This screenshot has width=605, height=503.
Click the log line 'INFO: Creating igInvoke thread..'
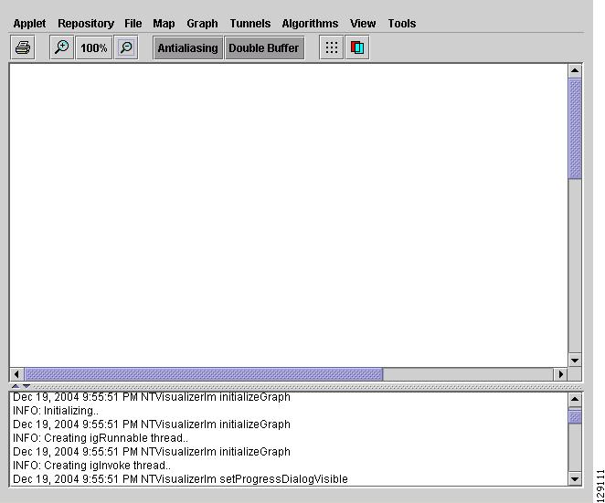point(91,466)
